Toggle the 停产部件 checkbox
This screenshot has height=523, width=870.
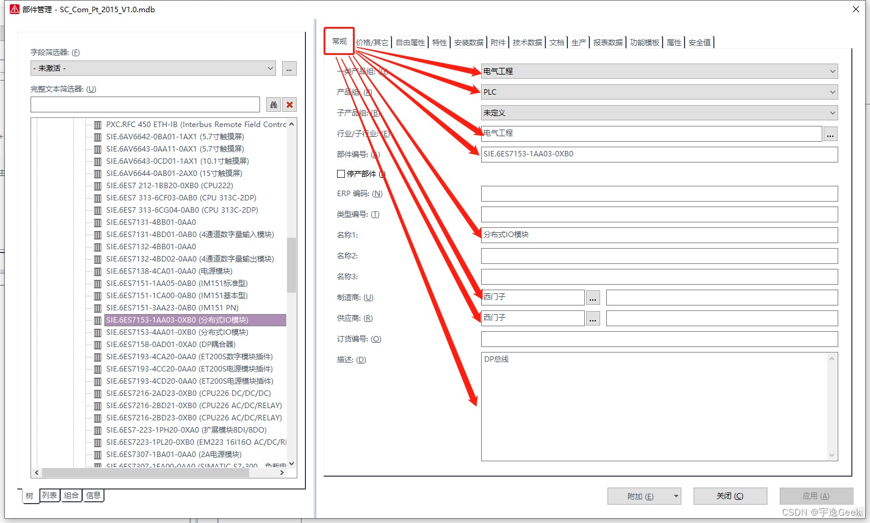pyautogui.click(x=341, y=174)
